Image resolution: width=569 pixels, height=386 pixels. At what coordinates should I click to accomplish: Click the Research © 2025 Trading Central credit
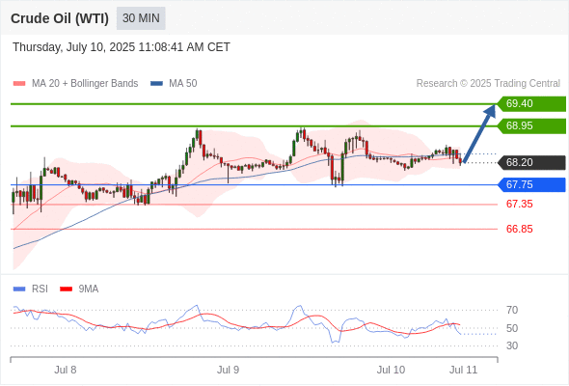point(488,84)
